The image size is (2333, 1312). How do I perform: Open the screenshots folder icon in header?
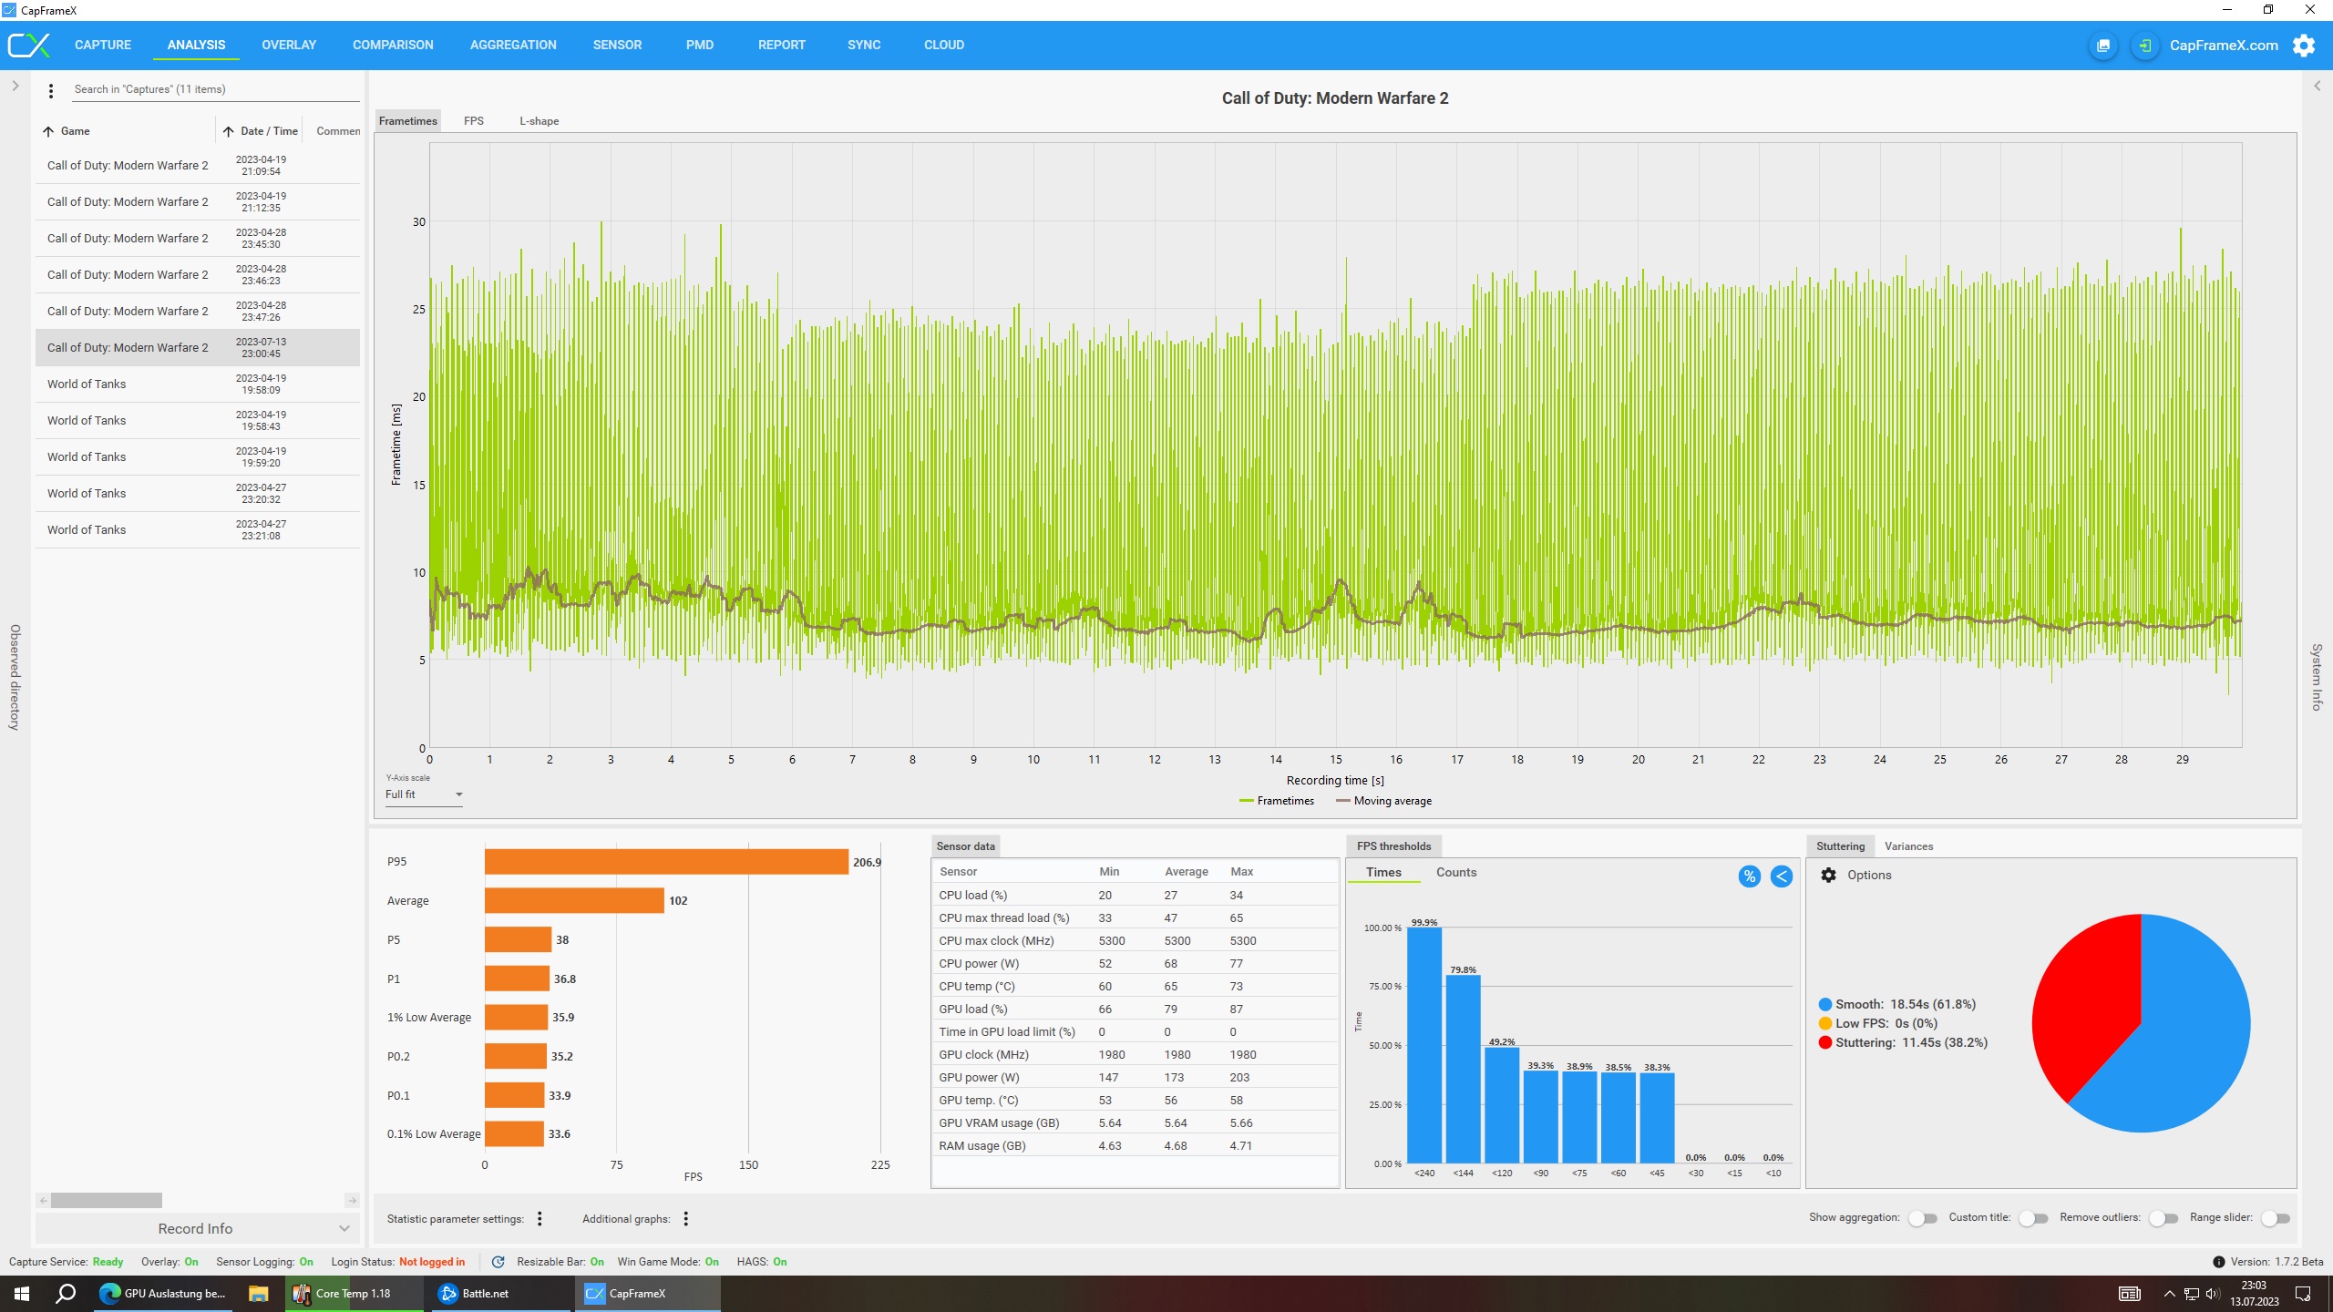2103,46
